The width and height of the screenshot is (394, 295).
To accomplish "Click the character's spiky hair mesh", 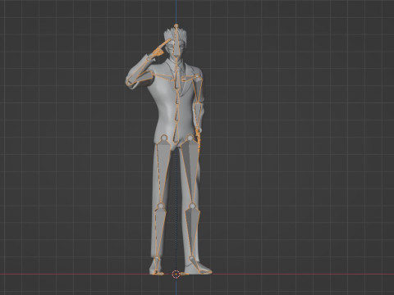I will tap(168, 35).
